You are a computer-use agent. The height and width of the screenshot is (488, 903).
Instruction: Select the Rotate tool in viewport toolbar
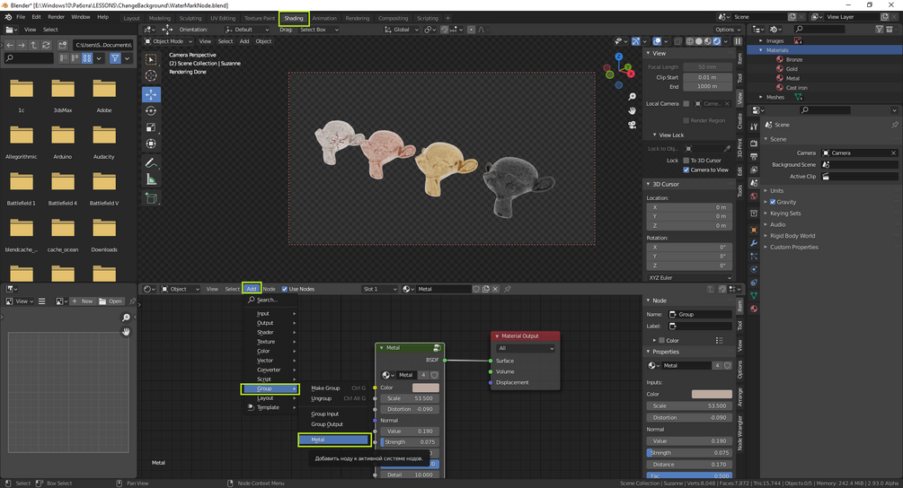coord(151,111)
